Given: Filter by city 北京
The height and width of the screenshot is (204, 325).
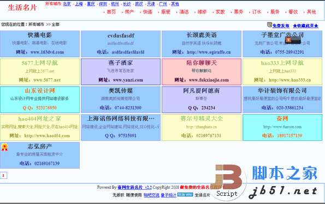Looking at the screenshot, I should point(67,4).
